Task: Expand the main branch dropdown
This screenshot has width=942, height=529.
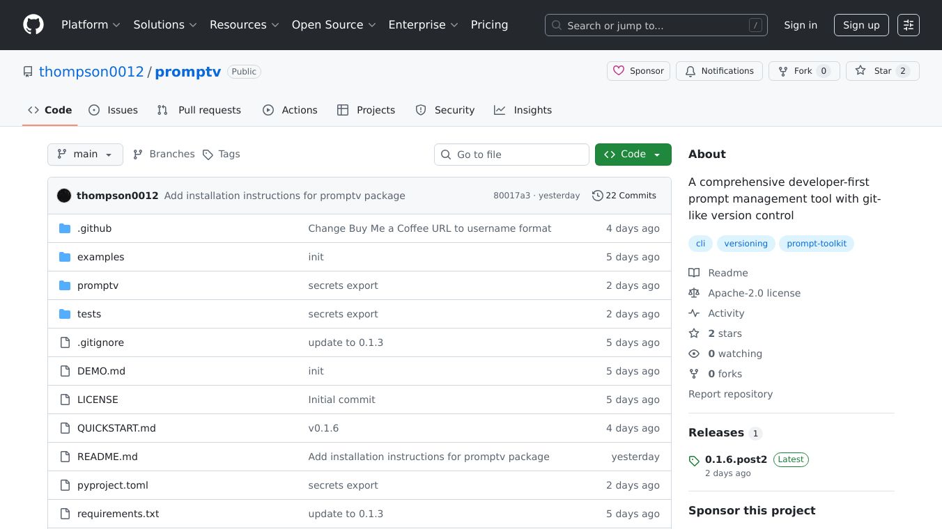Action: (85, 155)
